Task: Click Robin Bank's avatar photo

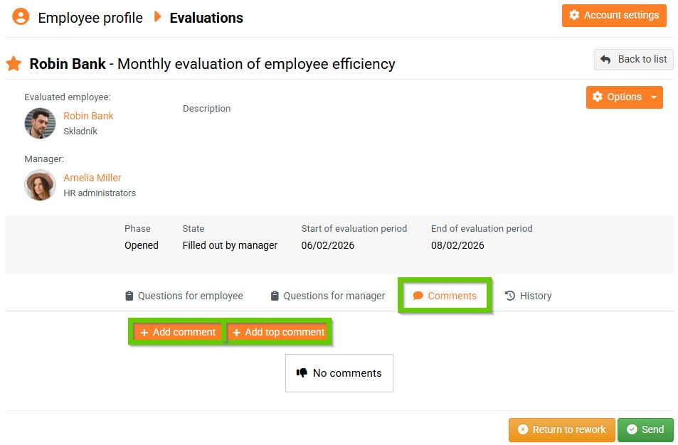Action: [40, 123]
